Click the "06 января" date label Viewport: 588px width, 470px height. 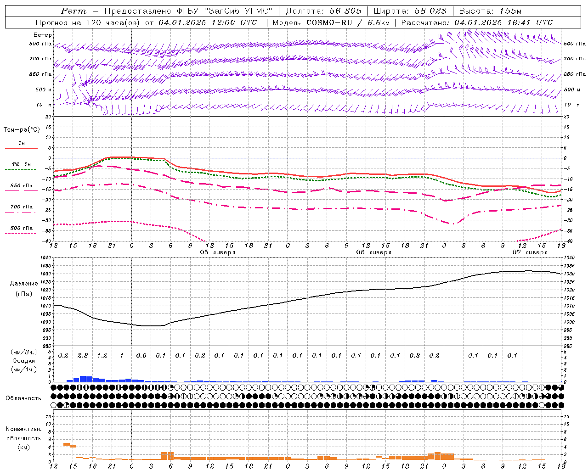(x=374, y=252)
